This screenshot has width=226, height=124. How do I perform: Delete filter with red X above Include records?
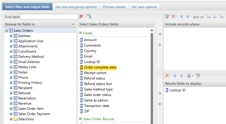coord(173,17)
